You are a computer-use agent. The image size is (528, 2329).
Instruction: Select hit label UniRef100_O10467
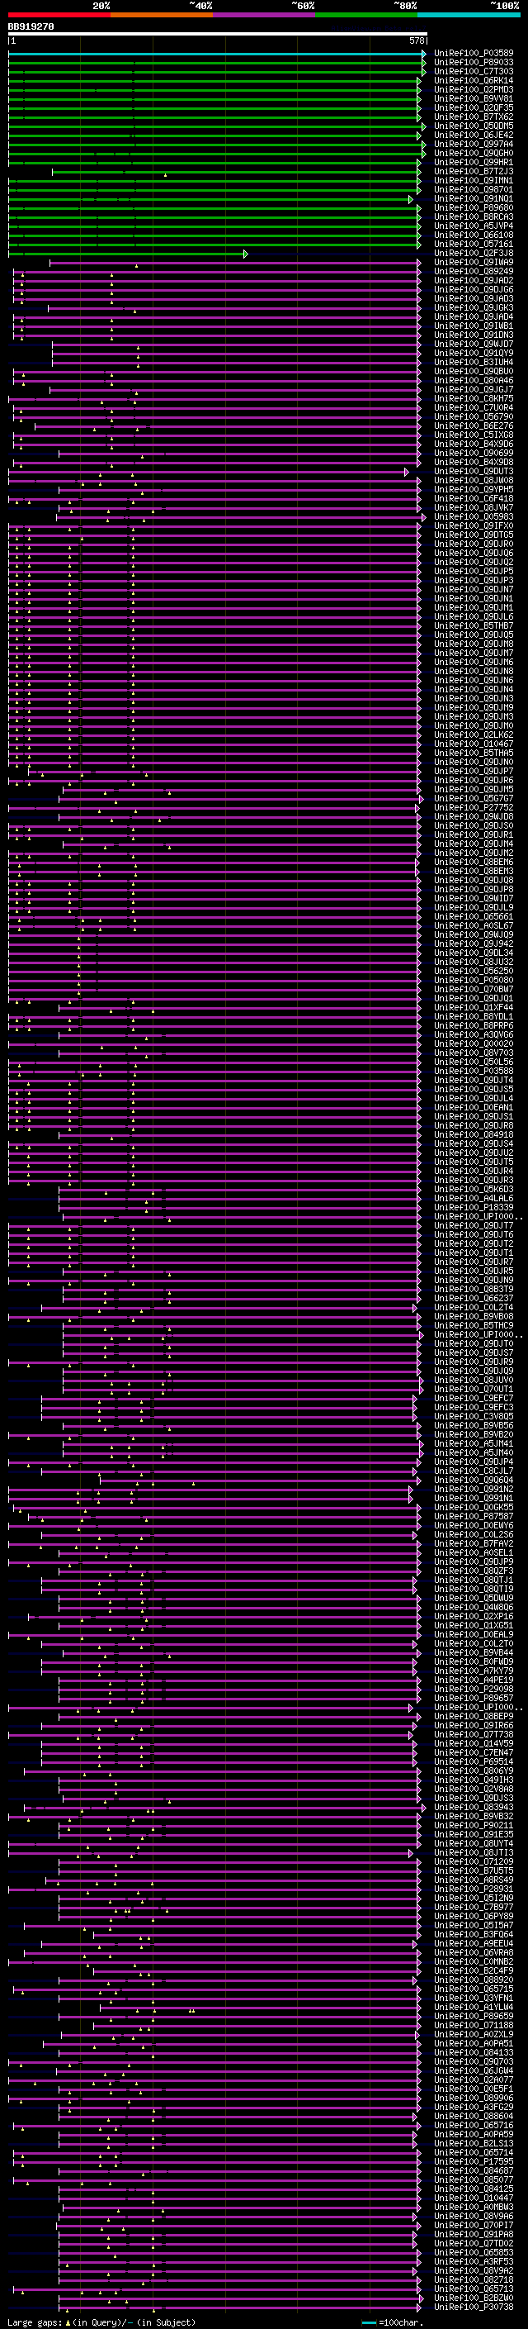[474, 744]
